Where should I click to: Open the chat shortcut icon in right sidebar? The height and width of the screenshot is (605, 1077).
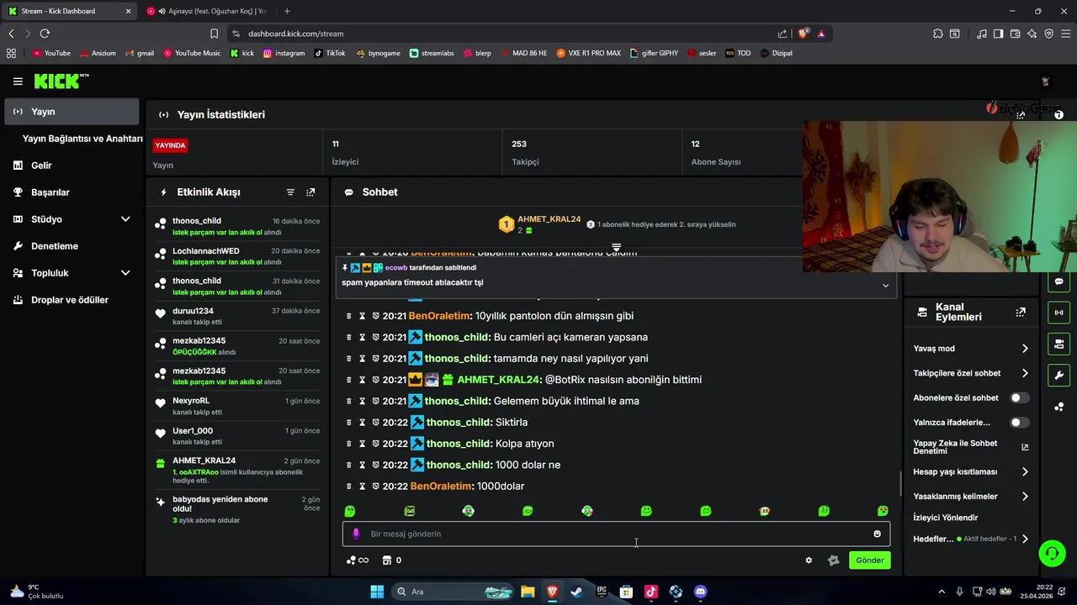click(x=1059, y=281)
